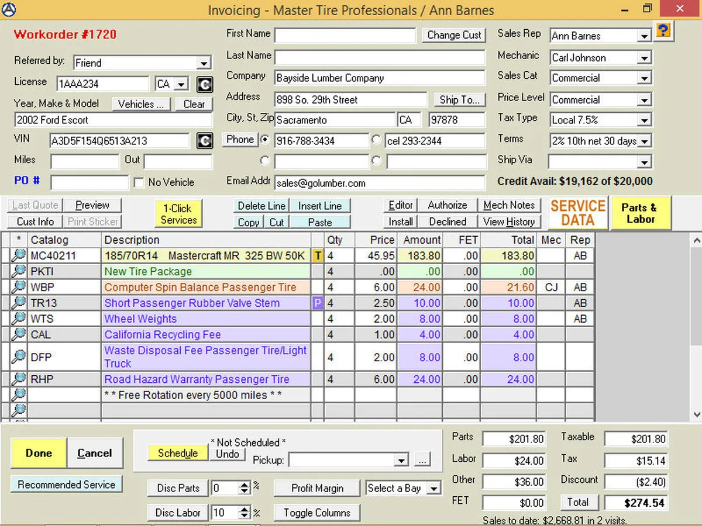Click the orange T flag on the Mastercraft line
This screenshot has height=526, width=702.
tap(318, 255)
